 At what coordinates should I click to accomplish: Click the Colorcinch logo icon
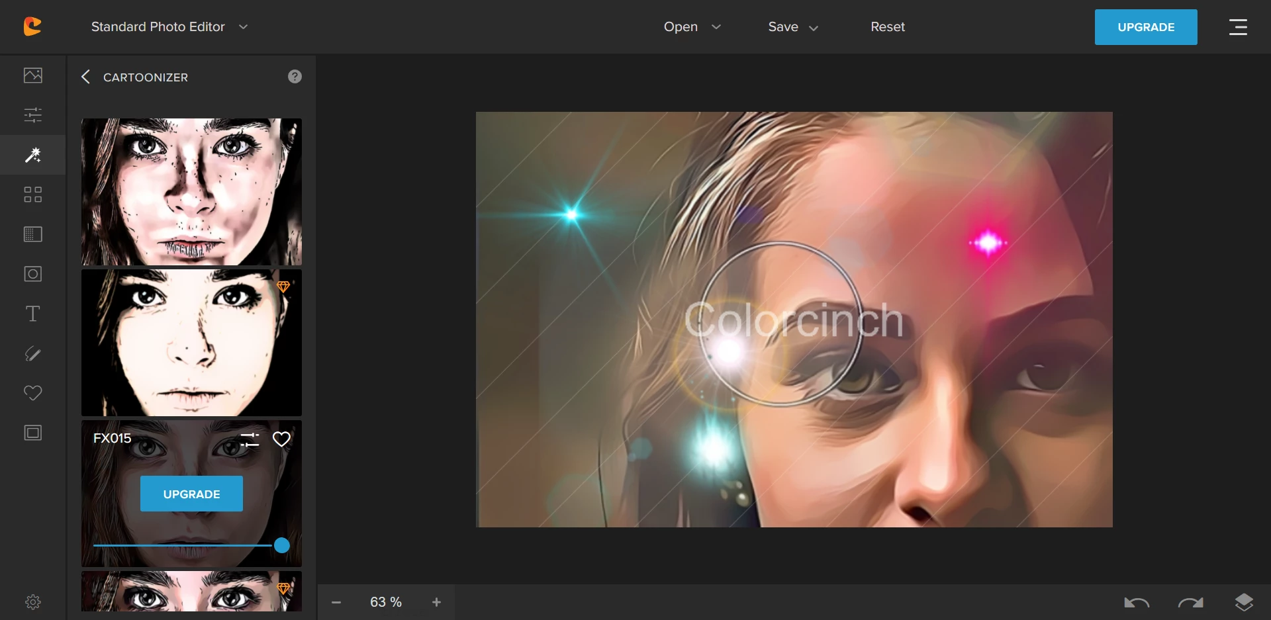pyautogui.click(x=32, y=26)
